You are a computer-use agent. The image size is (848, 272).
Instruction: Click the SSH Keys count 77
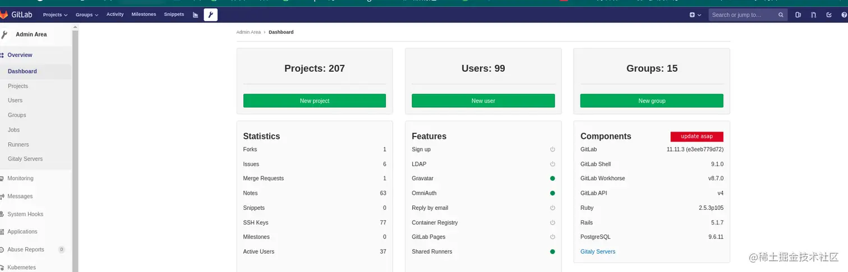(x=383, y=223)
